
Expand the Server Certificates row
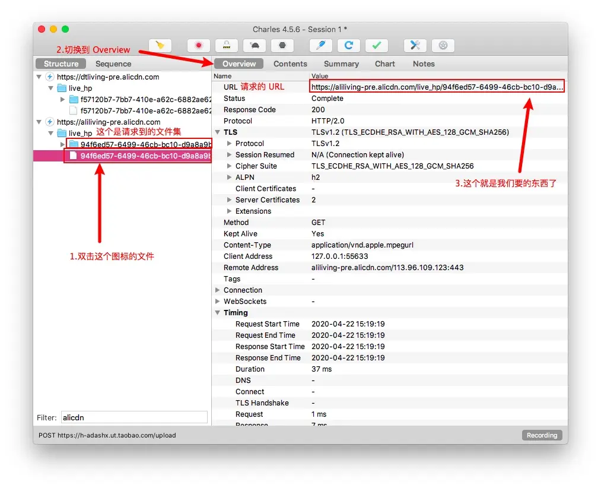pos(230,200)
